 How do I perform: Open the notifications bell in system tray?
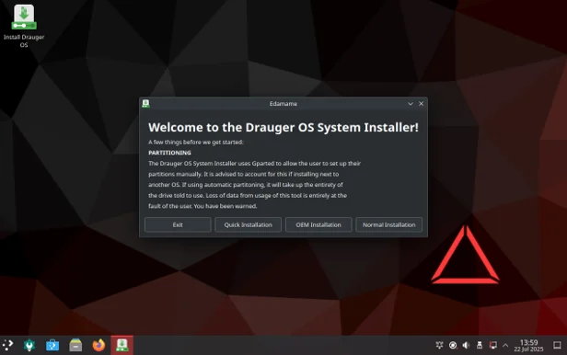(439, 345)
